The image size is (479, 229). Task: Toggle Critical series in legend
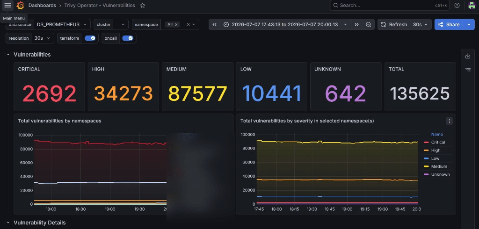point(438,142)
